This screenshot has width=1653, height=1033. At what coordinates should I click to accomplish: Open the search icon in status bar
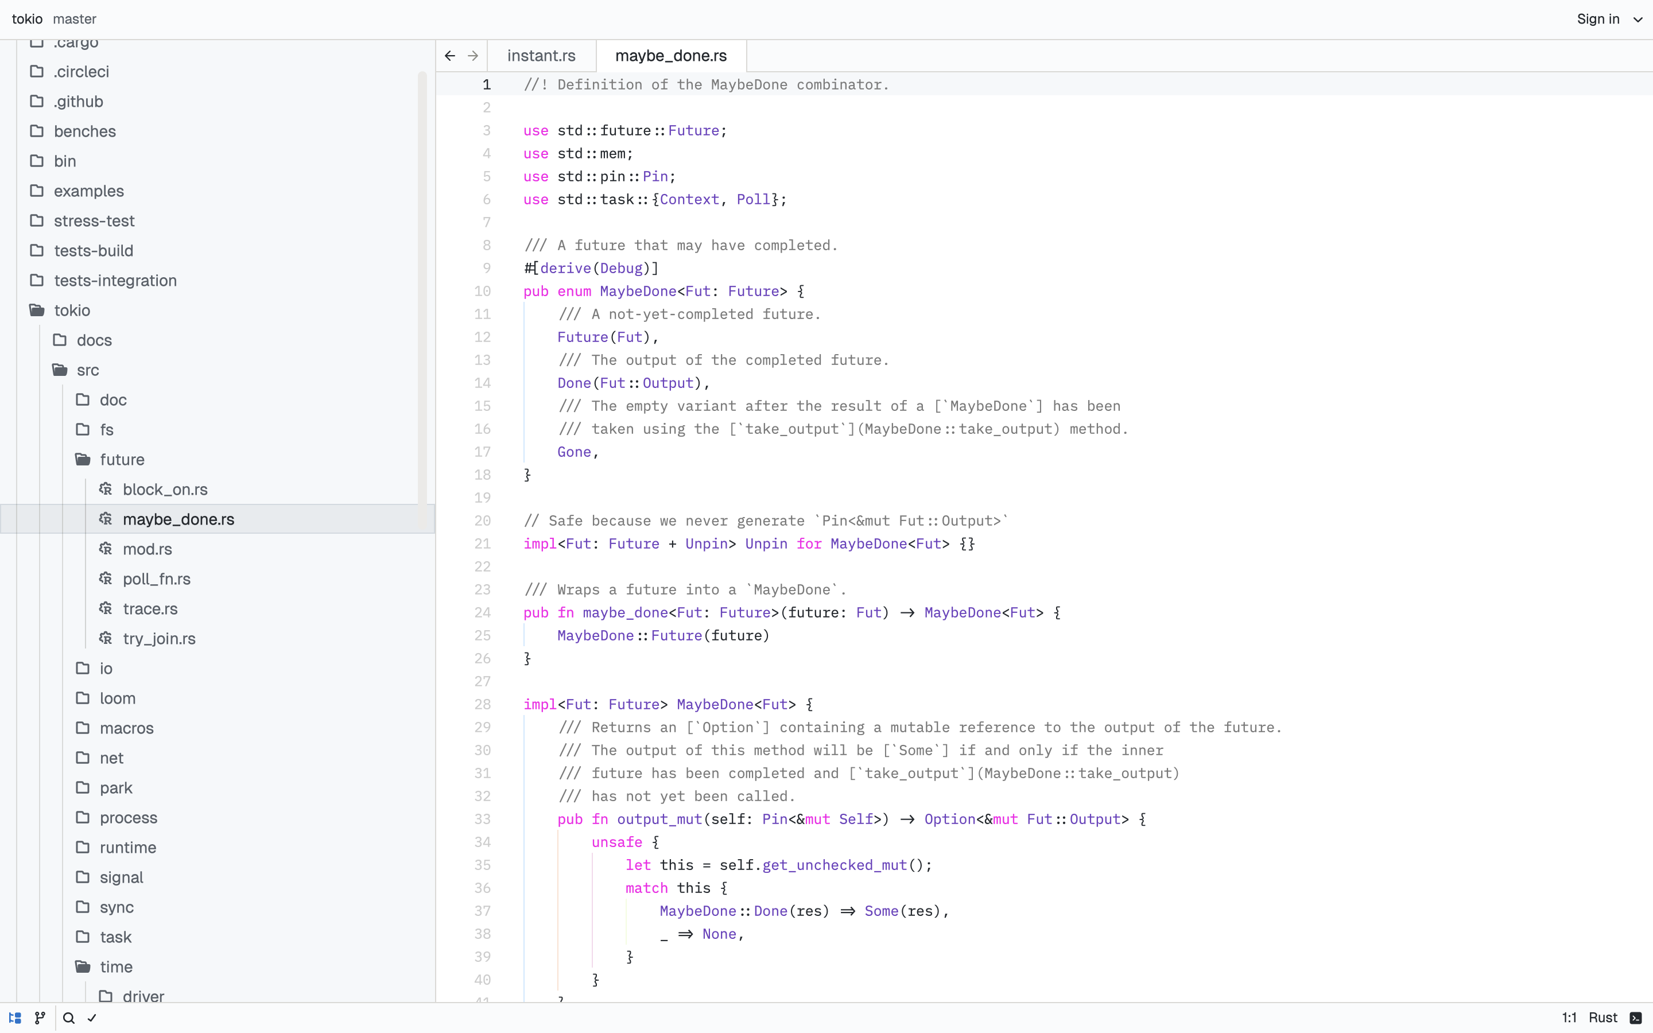click(x=69, y=1018)
